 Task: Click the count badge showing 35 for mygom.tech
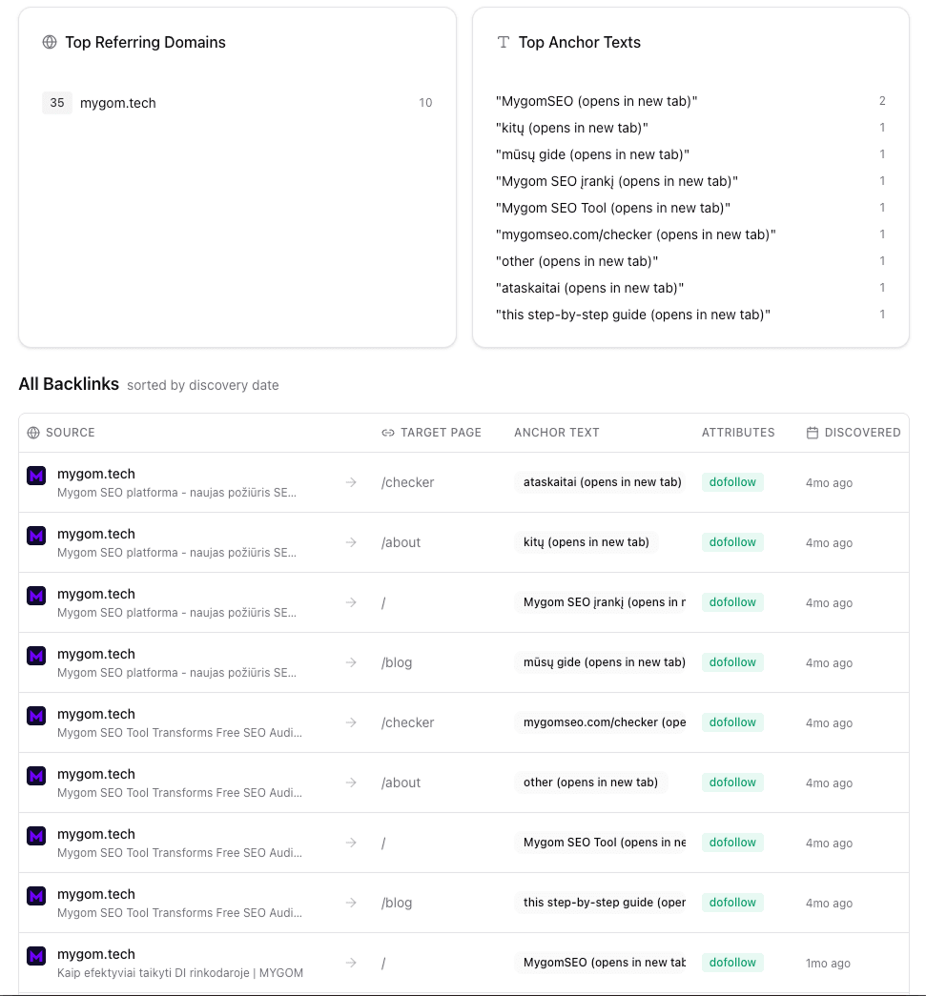(56, 102)
